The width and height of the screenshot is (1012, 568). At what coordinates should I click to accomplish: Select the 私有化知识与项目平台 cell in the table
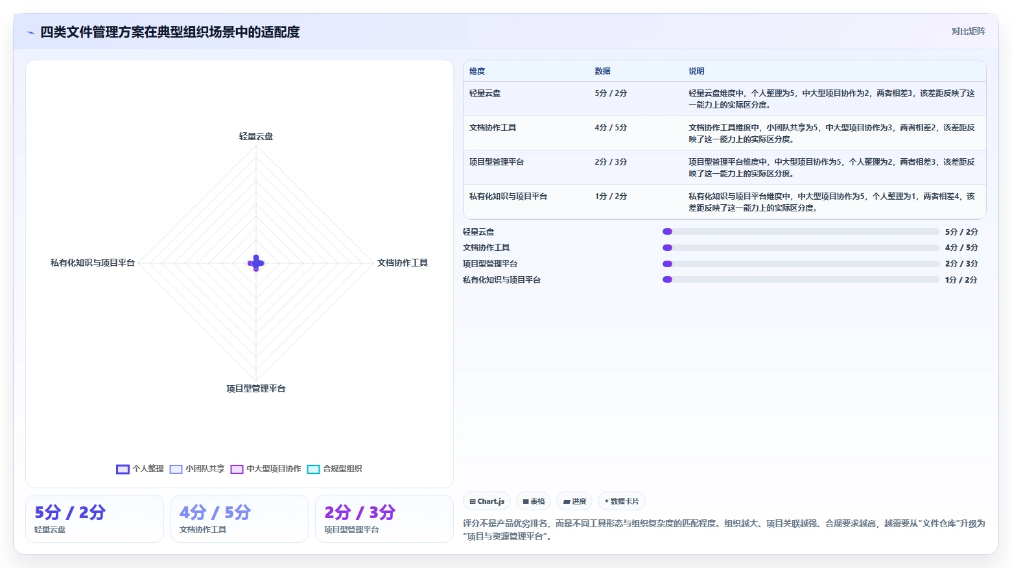coord(508,196)
